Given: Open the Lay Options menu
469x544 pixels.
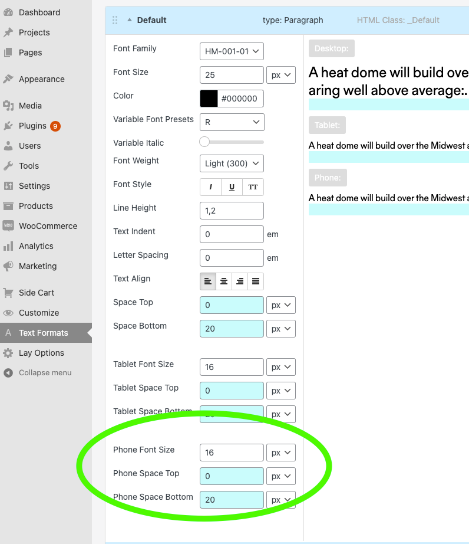Looking at the screenshot, I should coord(41,353).
